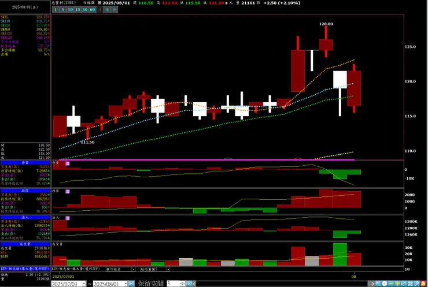This screenshot has height=287, width=428.
Task: Click the tall green volume bar
Action: pos(340,254)
